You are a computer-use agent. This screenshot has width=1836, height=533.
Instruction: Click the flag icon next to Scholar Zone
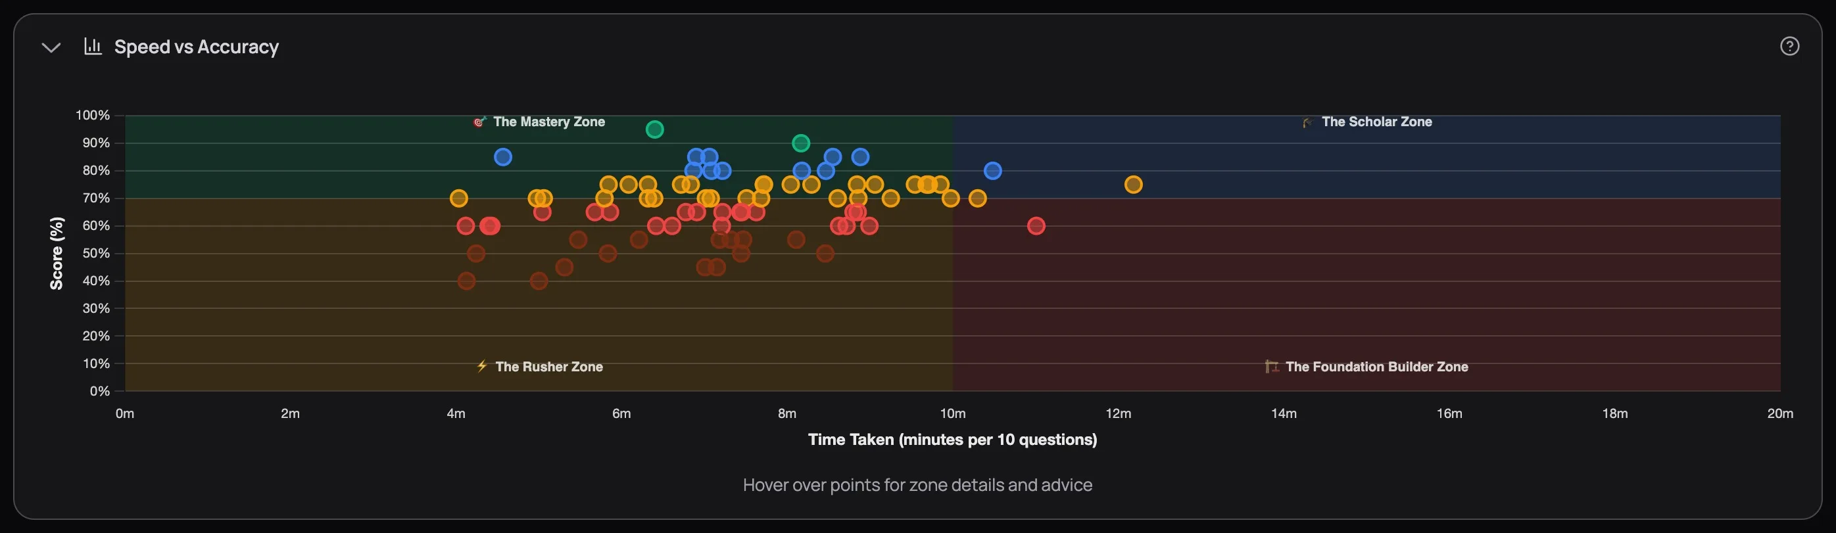1307,120
